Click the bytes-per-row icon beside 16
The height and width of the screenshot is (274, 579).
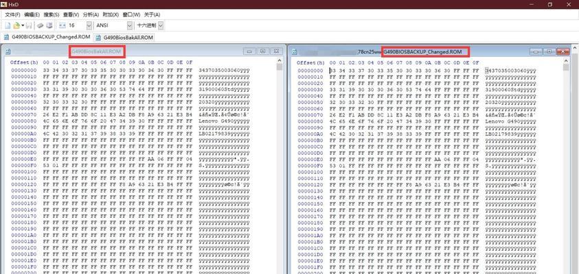click(x=62, y=25)
